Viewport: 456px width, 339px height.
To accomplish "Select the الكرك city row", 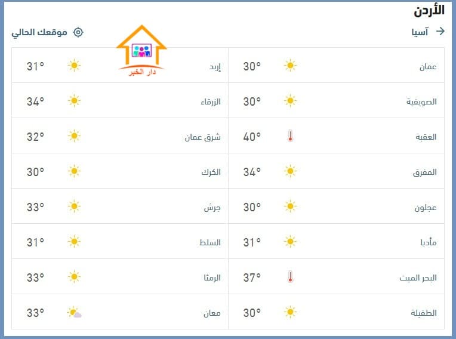I will point(120,171).
